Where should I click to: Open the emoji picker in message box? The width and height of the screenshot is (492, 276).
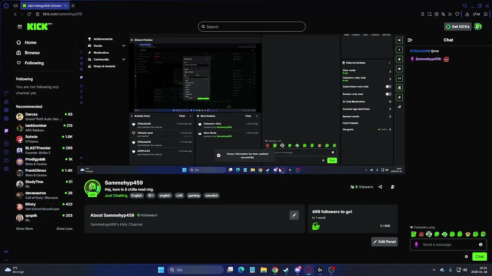(x=480, y=245)
